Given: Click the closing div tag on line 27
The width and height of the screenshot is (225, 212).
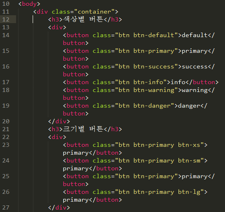Looking at the screenshot, I should tap(59, 207).
